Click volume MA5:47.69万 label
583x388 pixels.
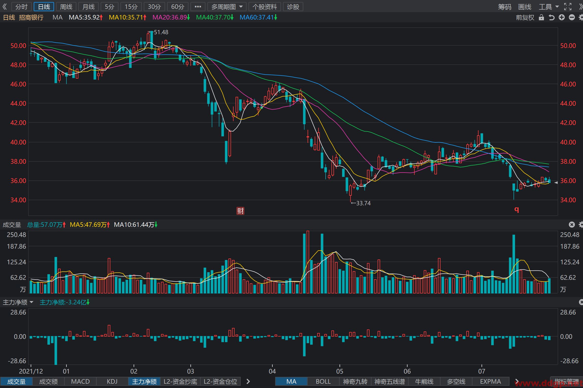coord(90,225)
